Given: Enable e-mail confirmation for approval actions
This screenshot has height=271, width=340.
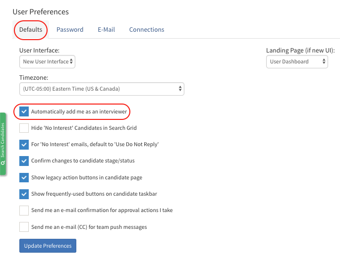Looking at the screenshot, I should (24, 210).
